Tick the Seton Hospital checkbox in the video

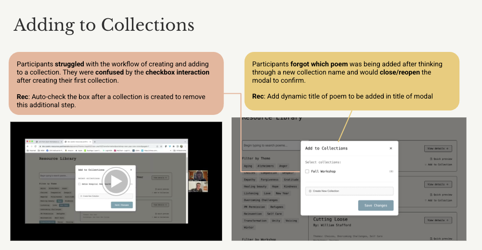click(x=79, y=184)
